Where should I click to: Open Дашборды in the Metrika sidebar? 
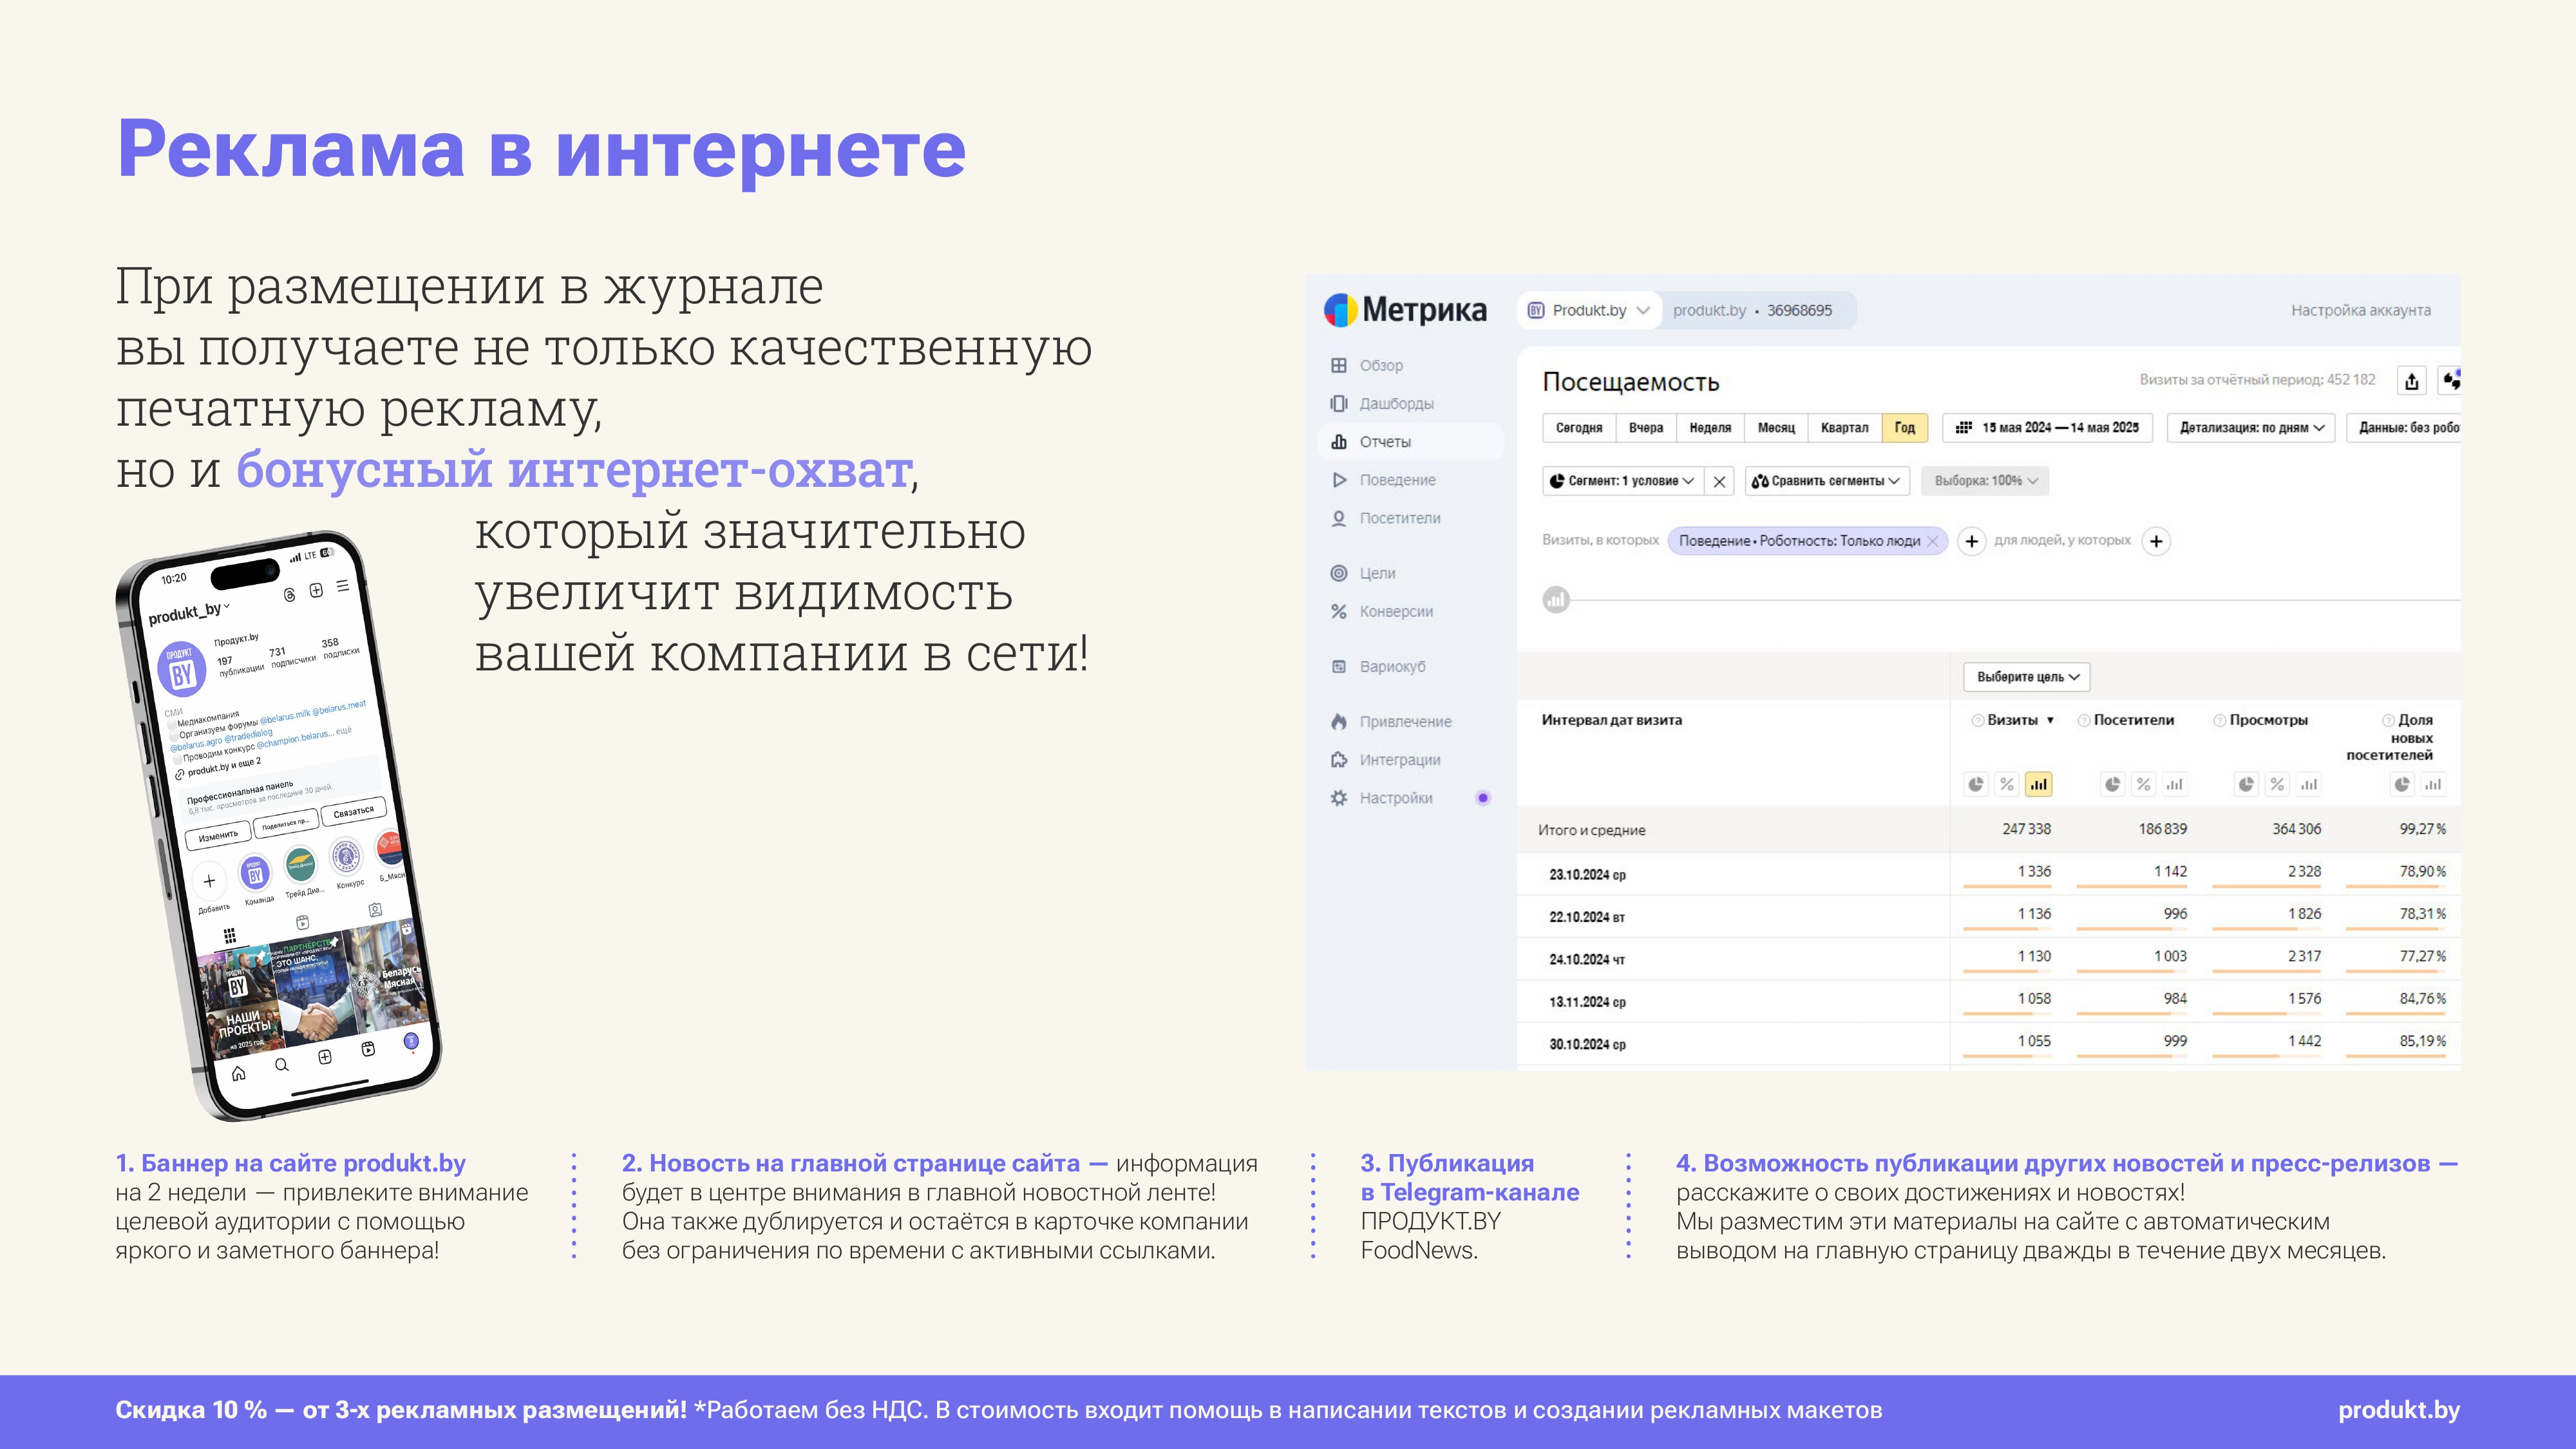(x=1381, y=403)
